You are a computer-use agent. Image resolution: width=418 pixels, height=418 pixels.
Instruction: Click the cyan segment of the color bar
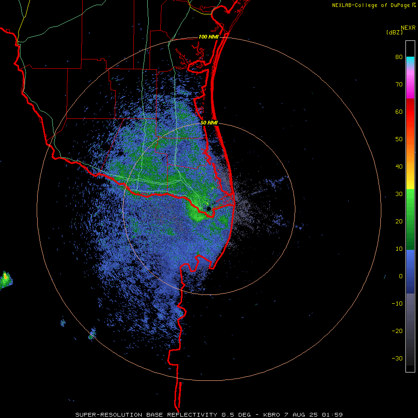pyautogui.click(x=410, y=61)
